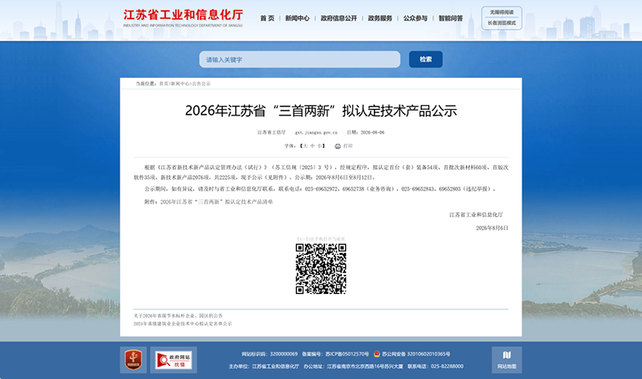642x379 pixels.
Task: Click the 检索 search button
Action: (x=426, y=59)
